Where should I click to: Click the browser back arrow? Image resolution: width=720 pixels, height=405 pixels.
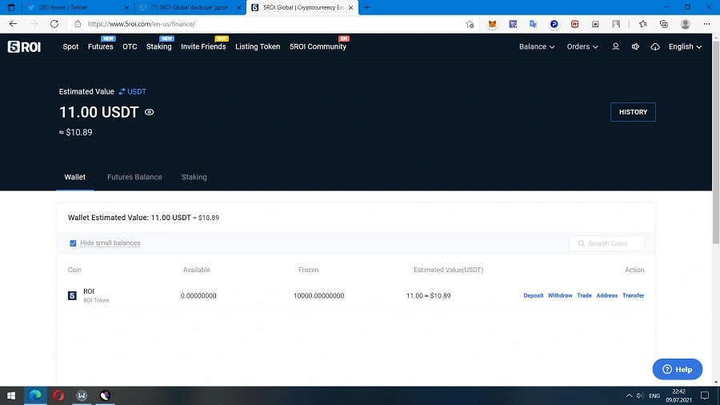coord(13,24)
